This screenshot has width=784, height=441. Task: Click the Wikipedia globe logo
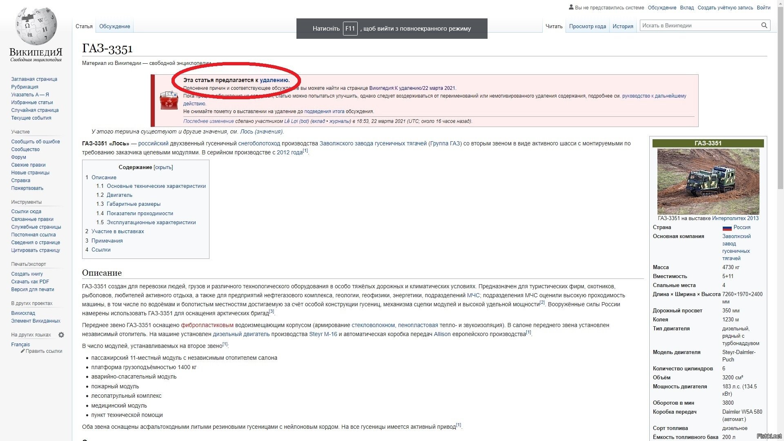(36, 26)
